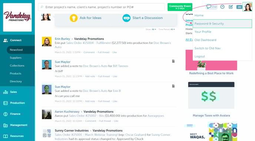Click the clock timer icon in header
This screenshot has height=141, width=255.
tap(222, 7)
